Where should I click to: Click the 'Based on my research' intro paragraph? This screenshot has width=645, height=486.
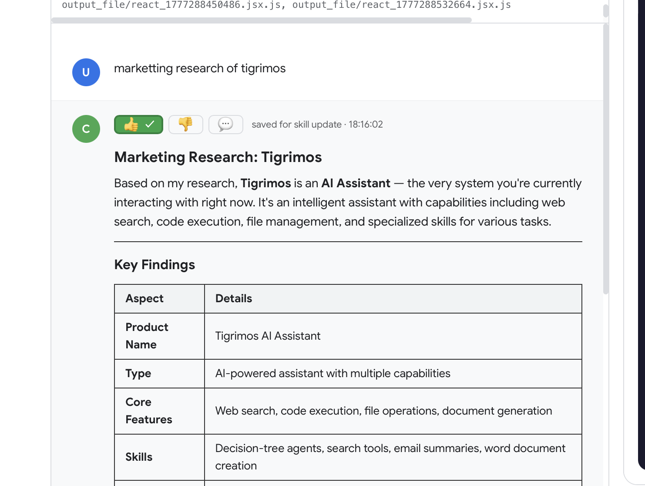click(x=348, y=202)
